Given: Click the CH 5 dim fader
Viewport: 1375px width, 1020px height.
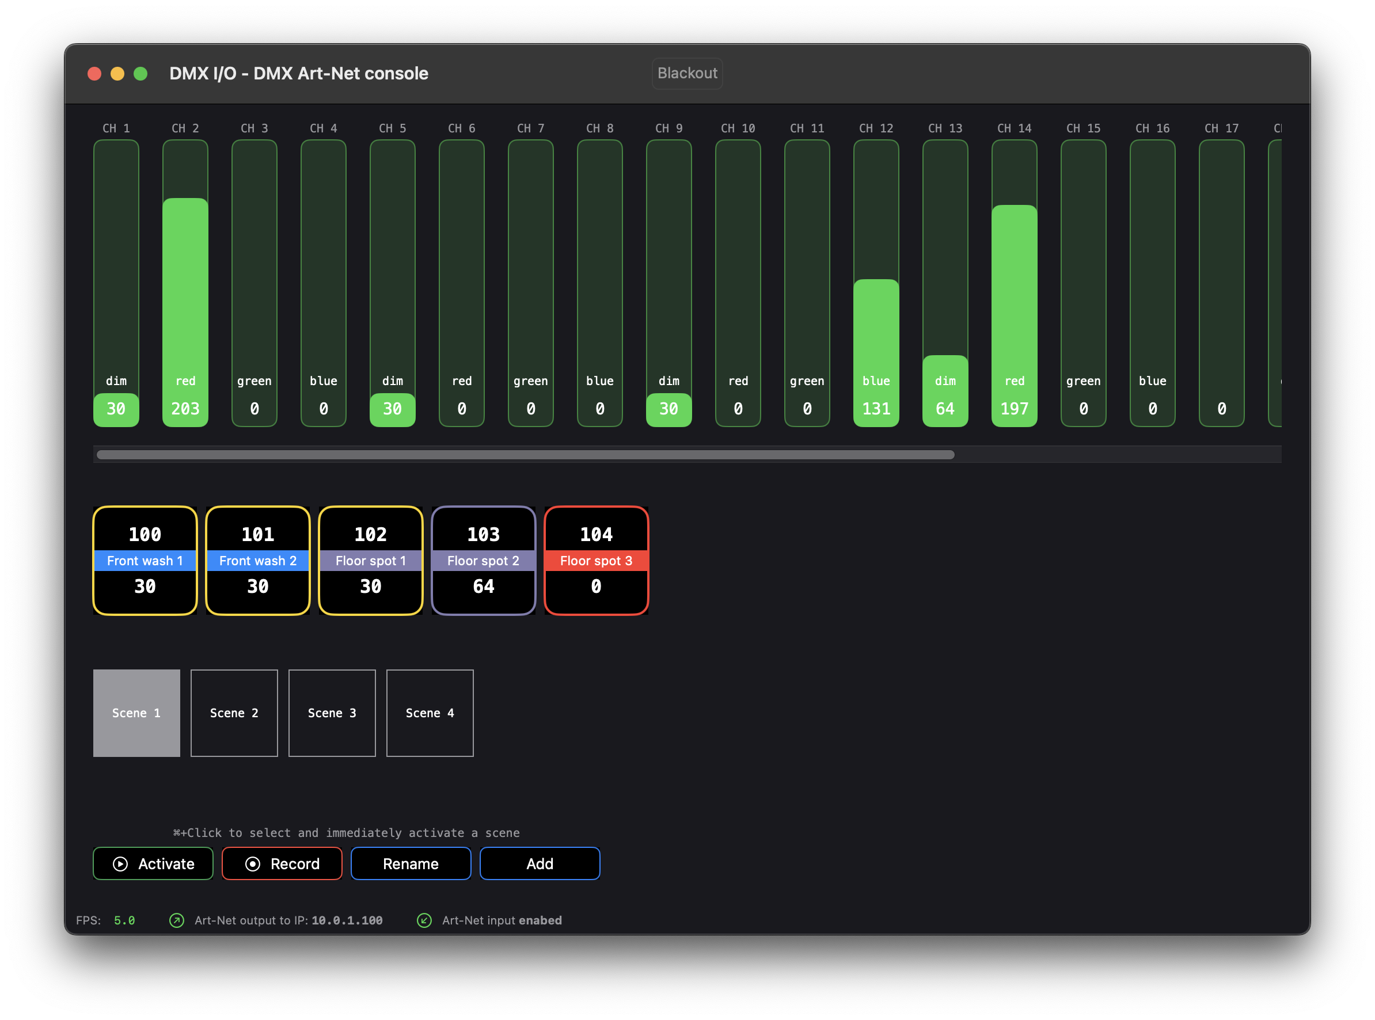Looking at the screenshot, I should [x=393, y=283].
